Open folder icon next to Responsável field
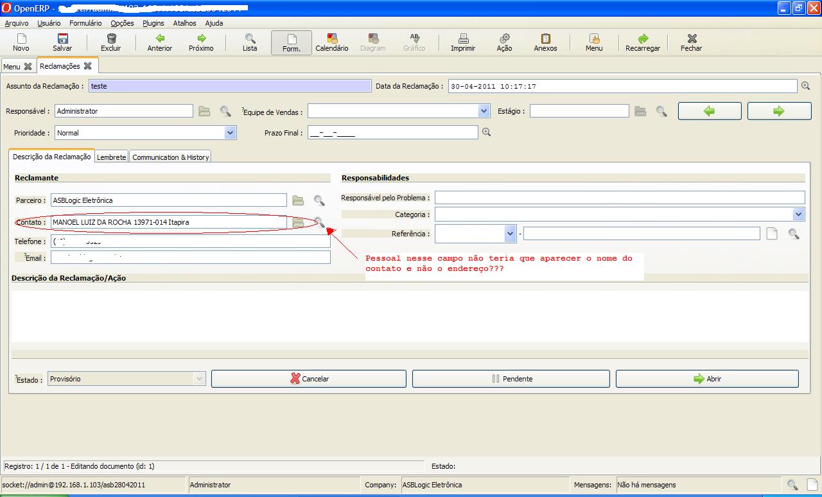The width and height of the screenshot is (822, 497). (204, 111)
